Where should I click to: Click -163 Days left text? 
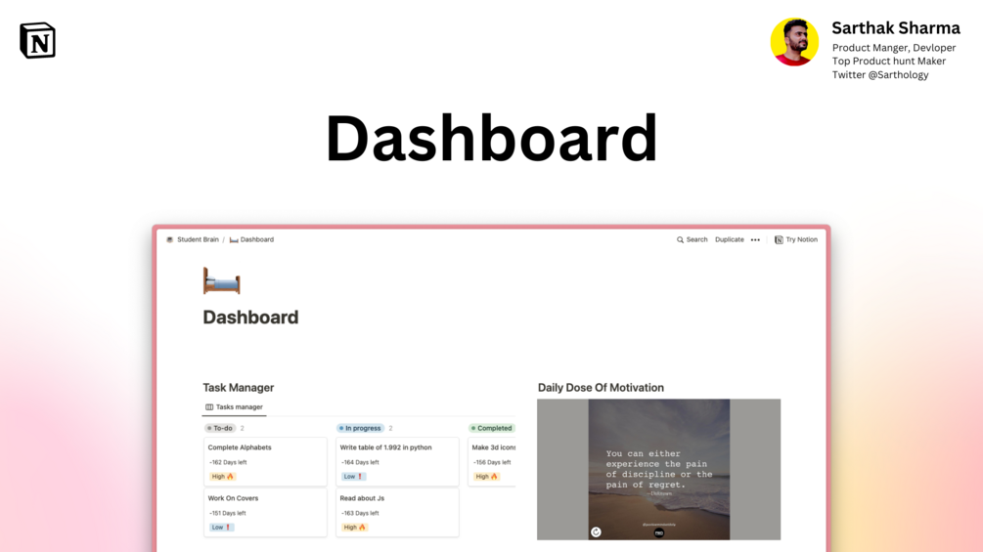tap(361, 513)
